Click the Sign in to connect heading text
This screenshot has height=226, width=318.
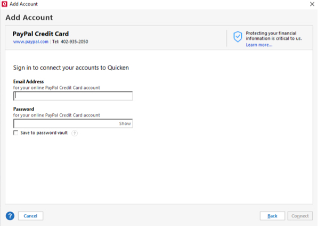click(x=71, y=68)
